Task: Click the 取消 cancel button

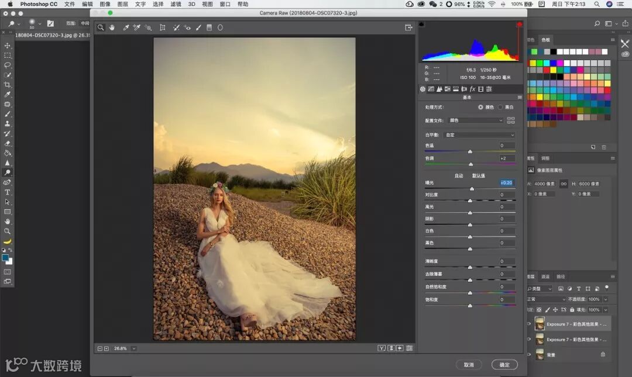Action: (x=469, y=365)
